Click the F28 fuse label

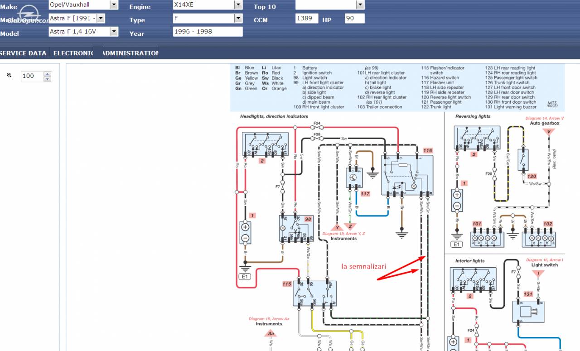coord(317,134)
